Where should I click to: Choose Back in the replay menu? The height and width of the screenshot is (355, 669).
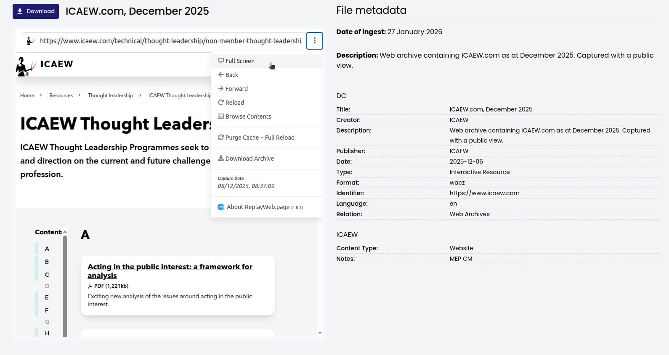[267, 75]
